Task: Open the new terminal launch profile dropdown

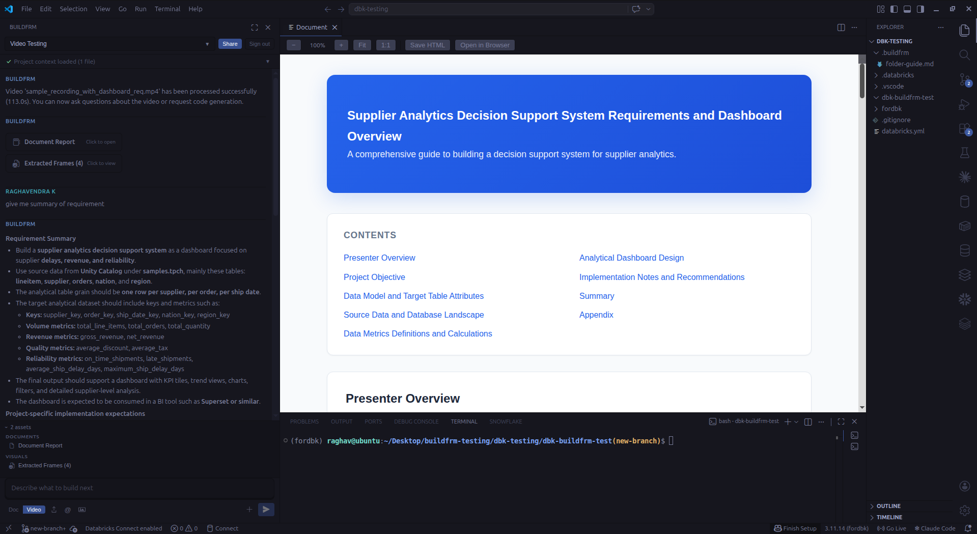Action: [x=796, y=421]
